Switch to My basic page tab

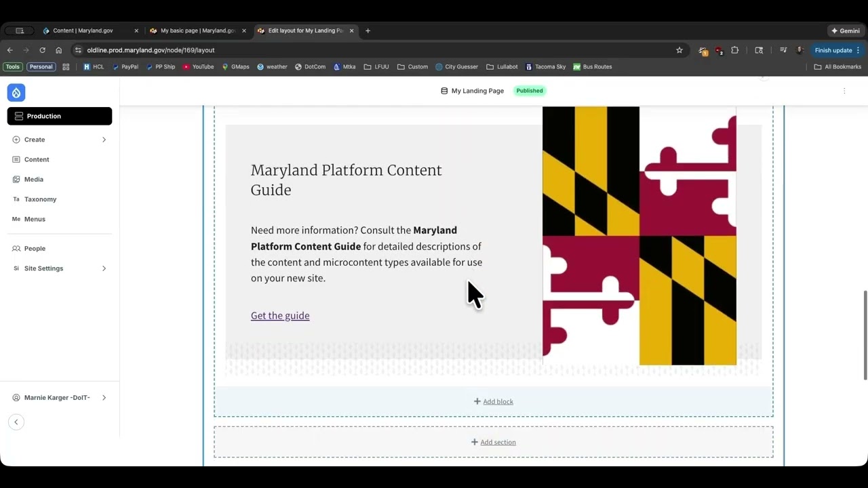[197, 30]
